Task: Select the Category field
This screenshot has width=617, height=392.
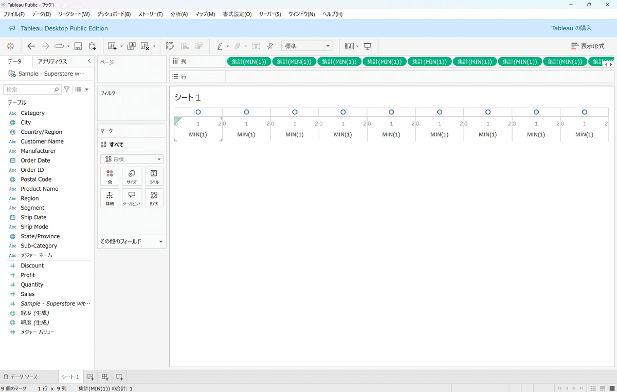Action: pyautogui.click(x=32, y=113)
